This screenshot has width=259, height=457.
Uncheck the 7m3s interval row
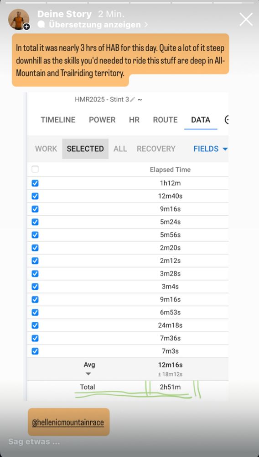(x=35, y=351)
